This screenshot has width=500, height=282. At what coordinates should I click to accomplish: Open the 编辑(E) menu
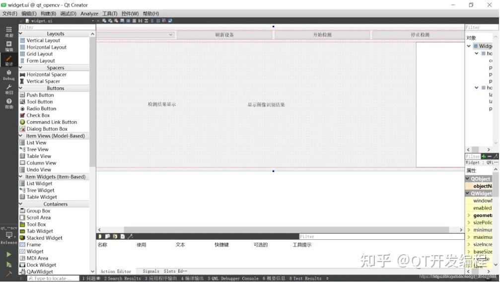tap(29, 13)
